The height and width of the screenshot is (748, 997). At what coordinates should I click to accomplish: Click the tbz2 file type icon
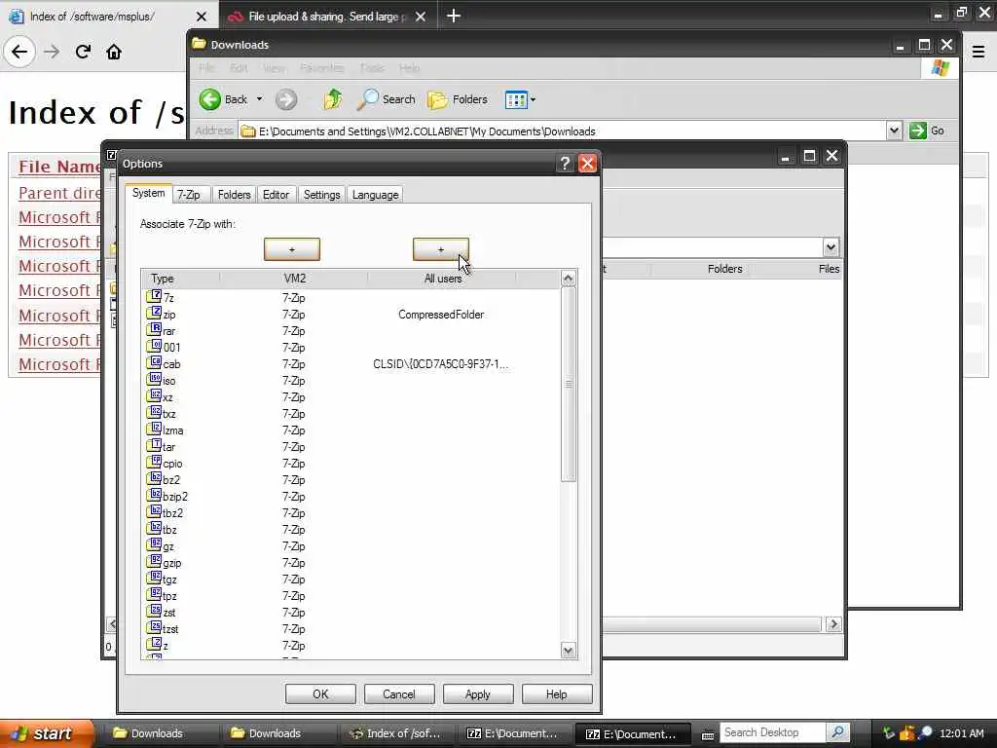click(x=154, y=511)
